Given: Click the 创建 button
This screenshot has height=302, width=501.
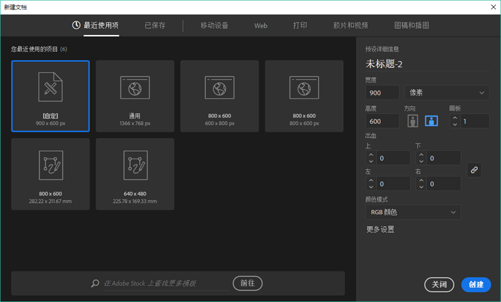Looking at the screenshot, I should click(476, 284).
